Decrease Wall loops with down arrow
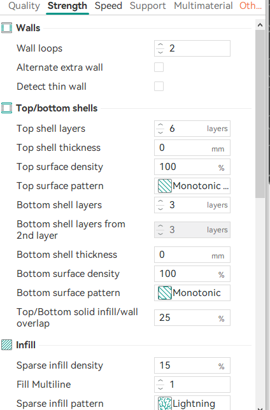This screenshot has width=270, height=410. (x=160, y=52)
